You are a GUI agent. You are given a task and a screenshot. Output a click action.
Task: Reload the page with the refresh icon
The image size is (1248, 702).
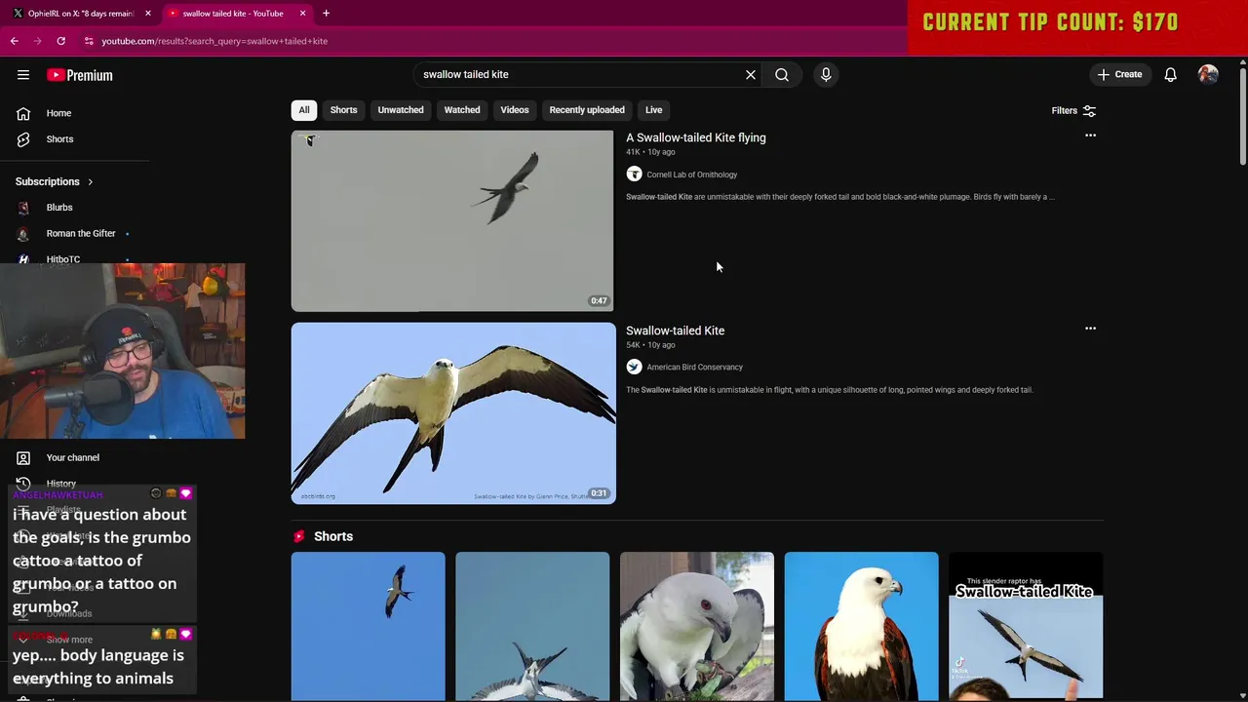tap(60, 41)
